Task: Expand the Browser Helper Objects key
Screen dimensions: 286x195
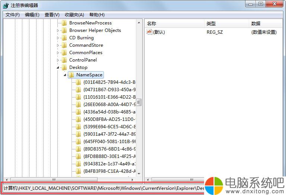Action: click(x=58, y=30)
